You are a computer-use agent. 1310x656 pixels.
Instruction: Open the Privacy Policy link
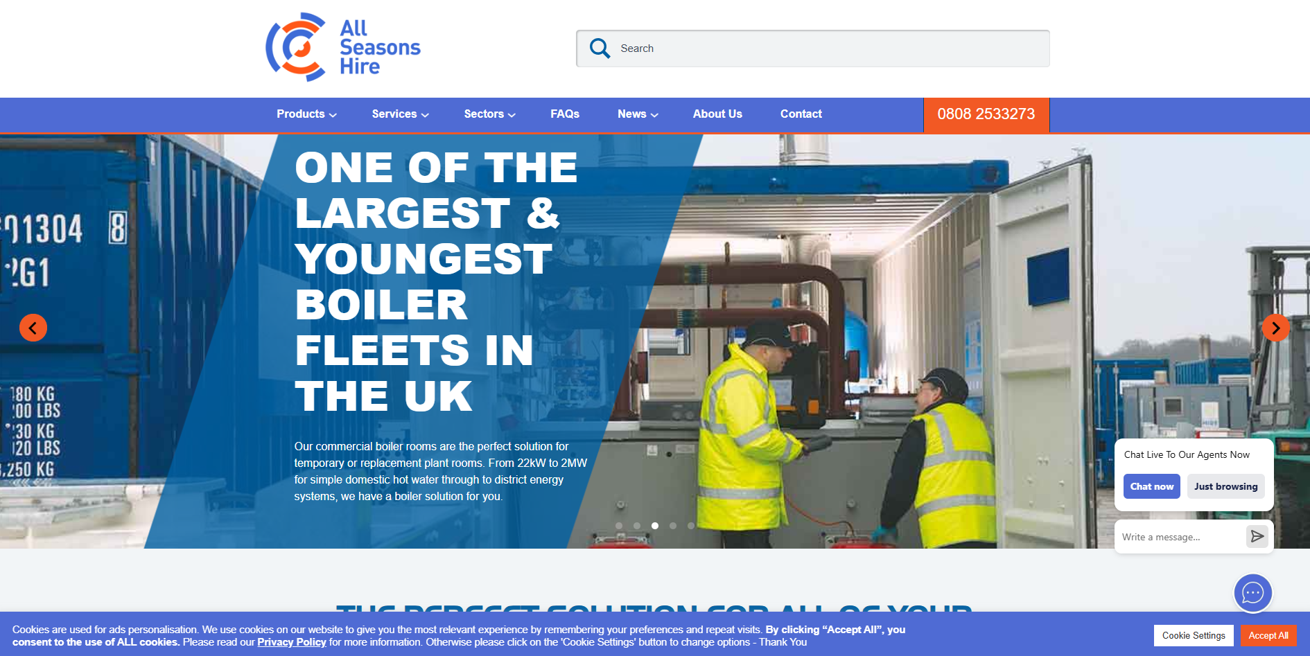tap(292, 642)
